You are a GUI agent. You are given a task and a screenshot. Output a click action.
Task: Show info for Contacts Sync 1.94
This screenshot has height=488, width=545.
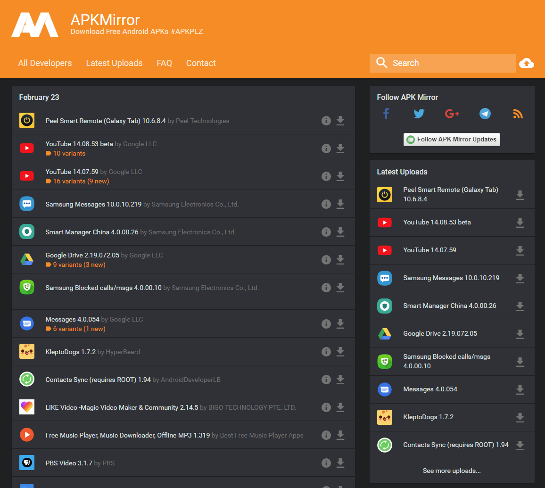coord(326,380)
